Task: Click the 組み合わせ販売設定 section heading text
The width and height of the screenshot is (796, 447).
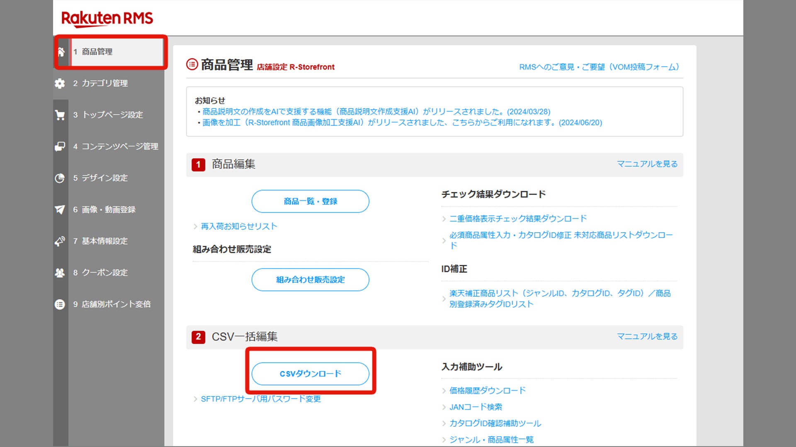Action: coord(232,249)
